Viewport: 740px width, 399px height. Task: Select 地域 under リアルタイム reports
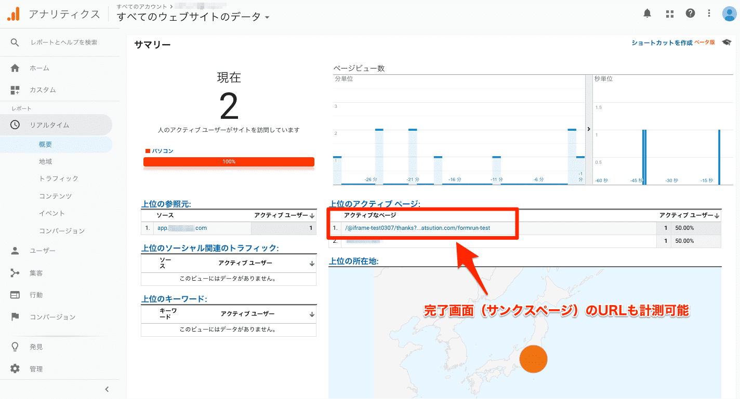45,161
